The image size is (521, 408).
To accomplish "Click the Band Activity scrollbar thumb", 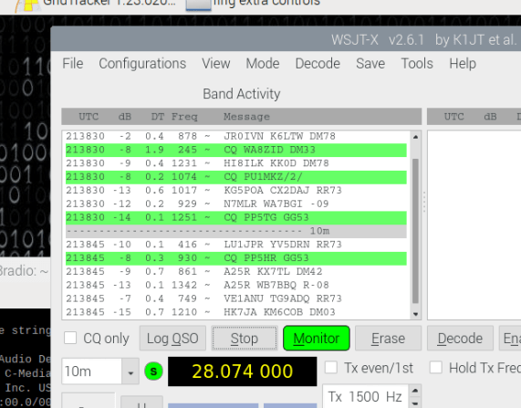I will [x=415, y=231].
